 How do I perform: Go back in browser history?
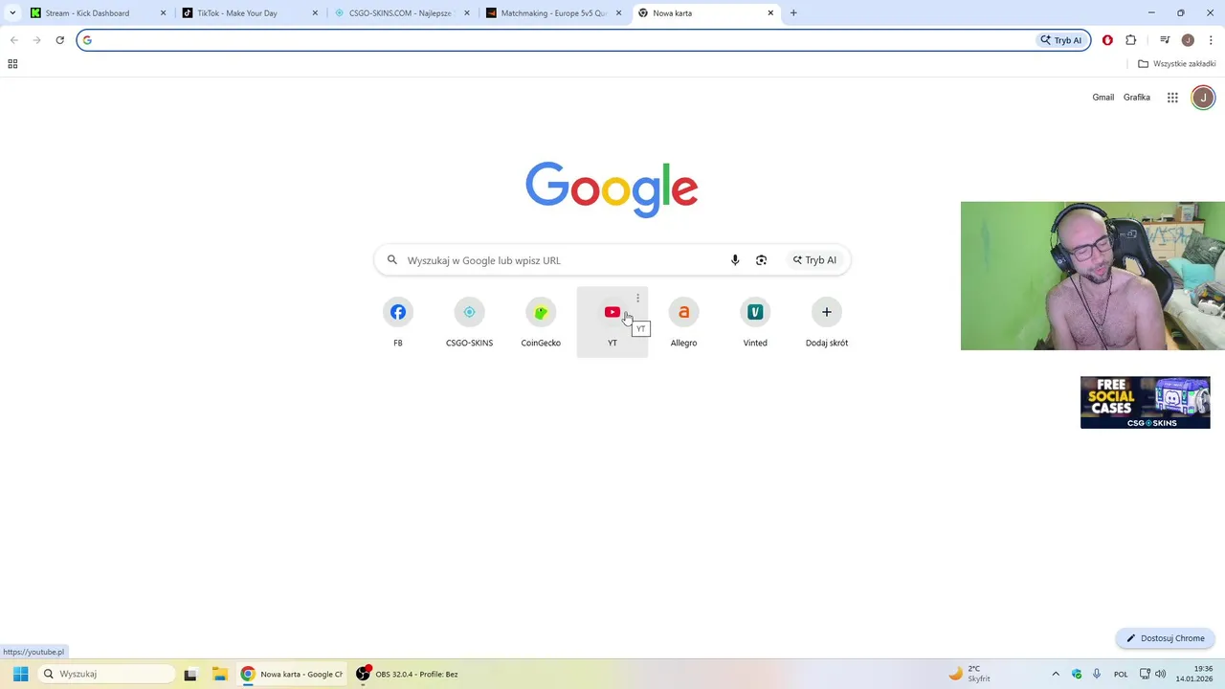[13, 40]
